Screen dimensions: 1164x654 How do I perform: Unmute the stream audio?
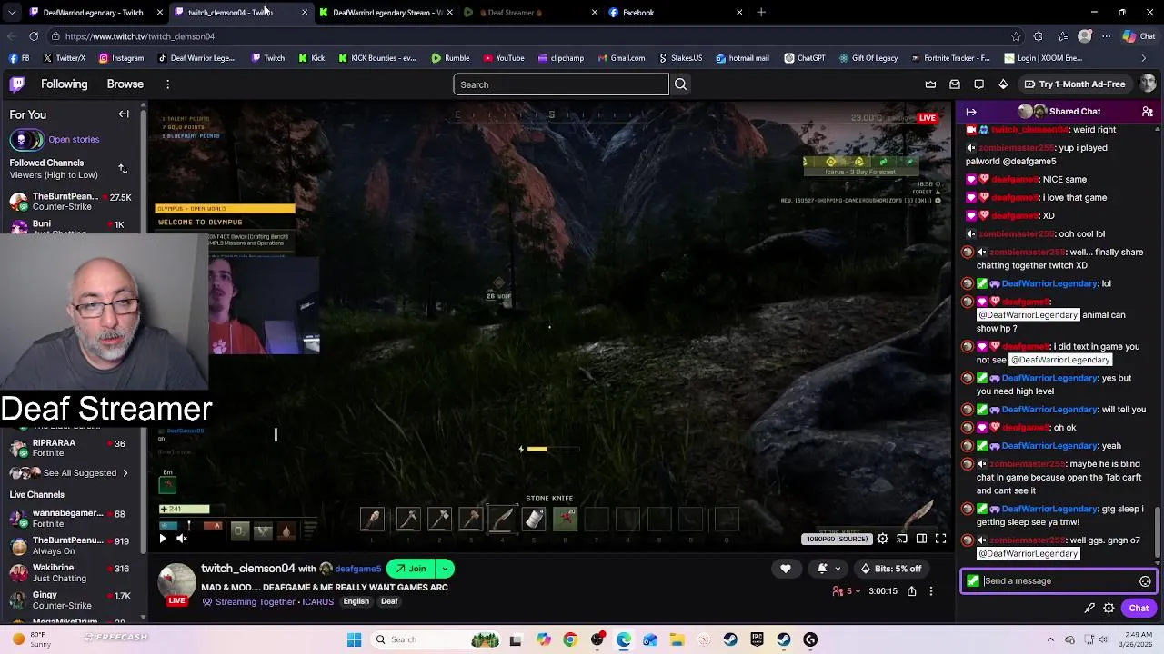(181, 539)
